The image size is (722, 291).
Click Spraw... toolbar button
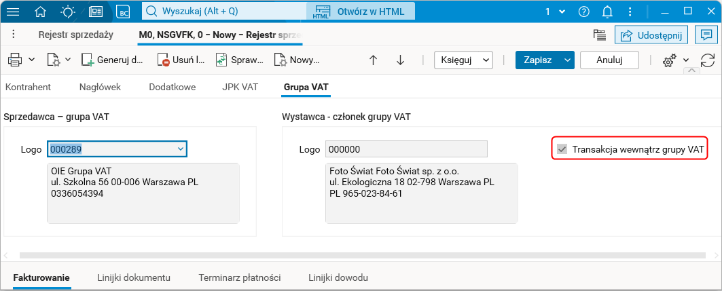coord(240,60)
